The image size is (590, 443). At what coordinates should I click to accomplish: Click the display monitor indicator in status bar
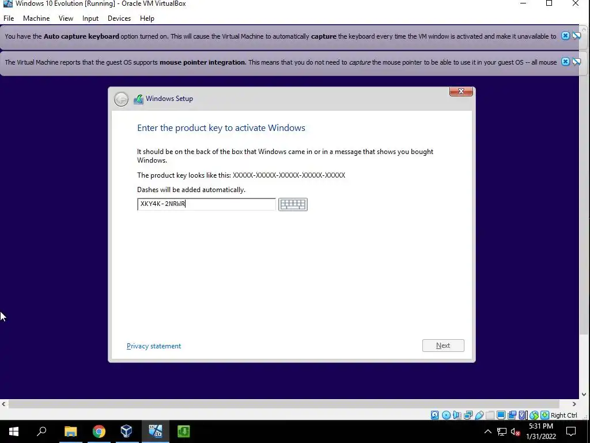501,415
